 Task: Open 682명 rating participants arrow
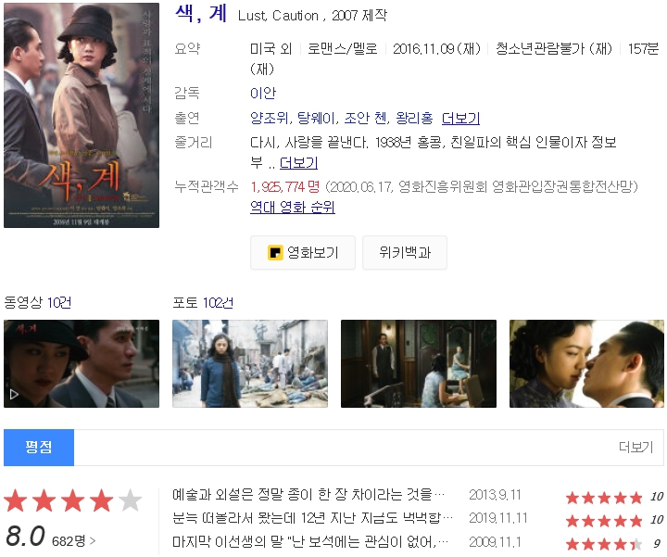pos(73,541)
